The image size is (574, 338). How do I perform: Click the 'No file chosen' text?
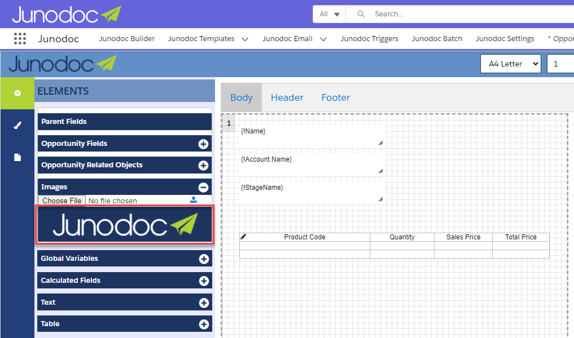point(113,201)
